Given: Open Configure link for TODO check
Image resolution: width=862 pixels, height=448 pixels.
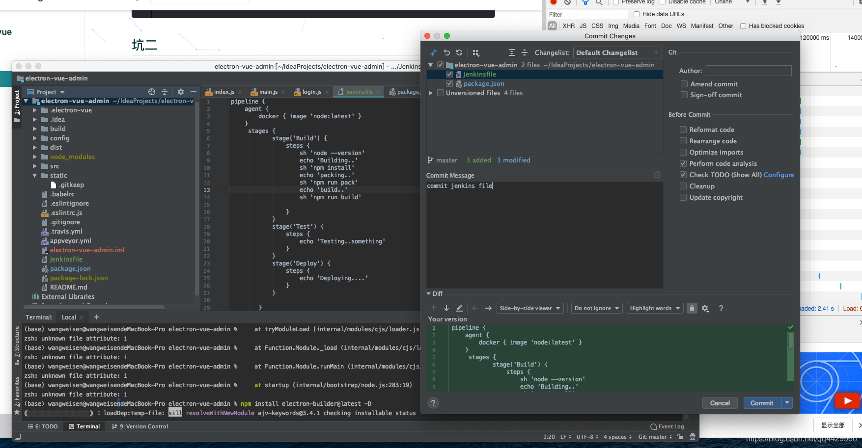Looking at the screenshot, I should tap(779, 175).
